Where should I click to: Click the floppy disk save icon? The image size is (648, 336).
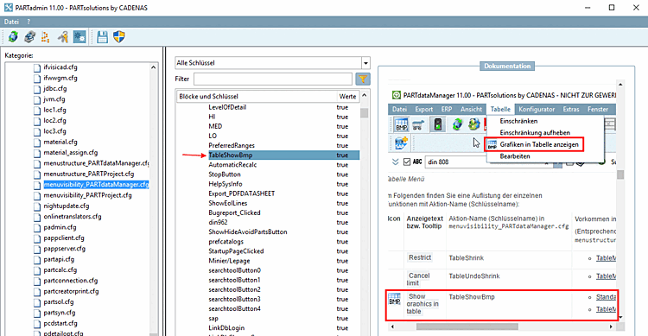click(102, 37)
